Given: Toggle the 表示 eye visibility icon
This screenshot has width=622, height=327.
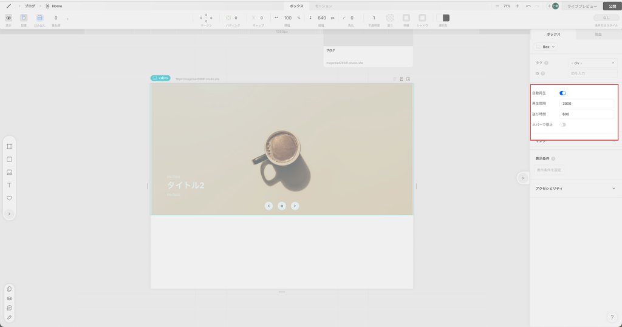Looking at the screenshot, I should pyautogui.click(x=9, y=18).
